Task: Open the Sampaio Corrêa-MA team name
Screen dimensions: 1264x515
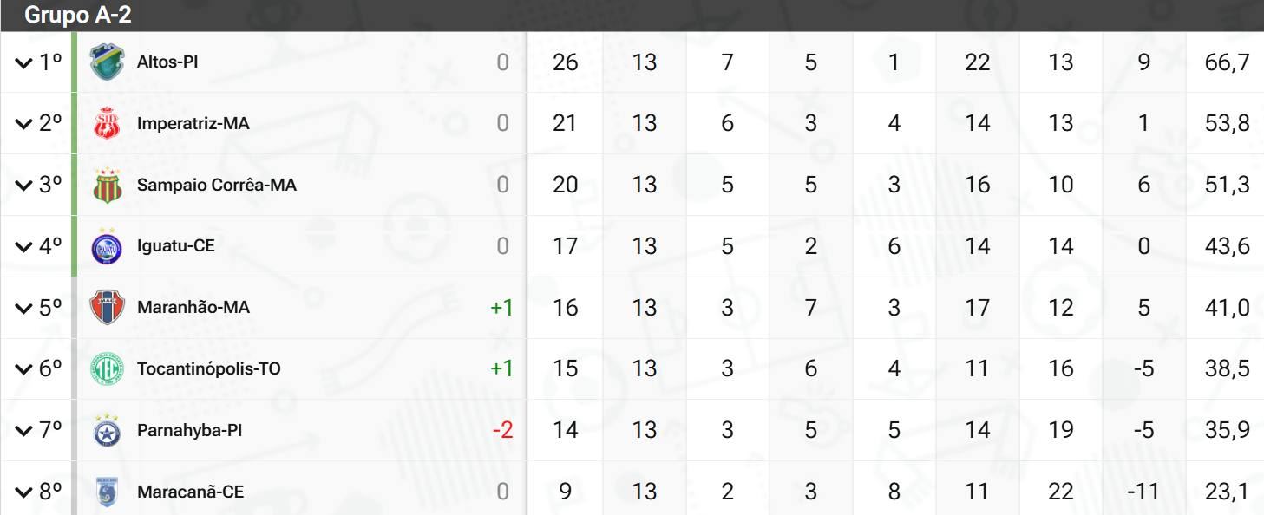Action: [x=217, y=186]
